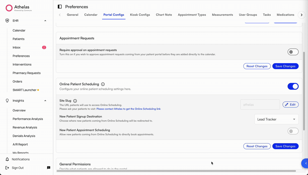Open Revenue Analysis in the sidebar
Screen dimensions: 308x175
pos(25,127)
